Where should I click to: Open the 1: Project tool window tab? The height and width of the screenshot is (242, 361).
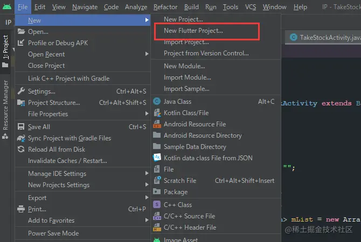pyautogui.click(x=5, y=51)
